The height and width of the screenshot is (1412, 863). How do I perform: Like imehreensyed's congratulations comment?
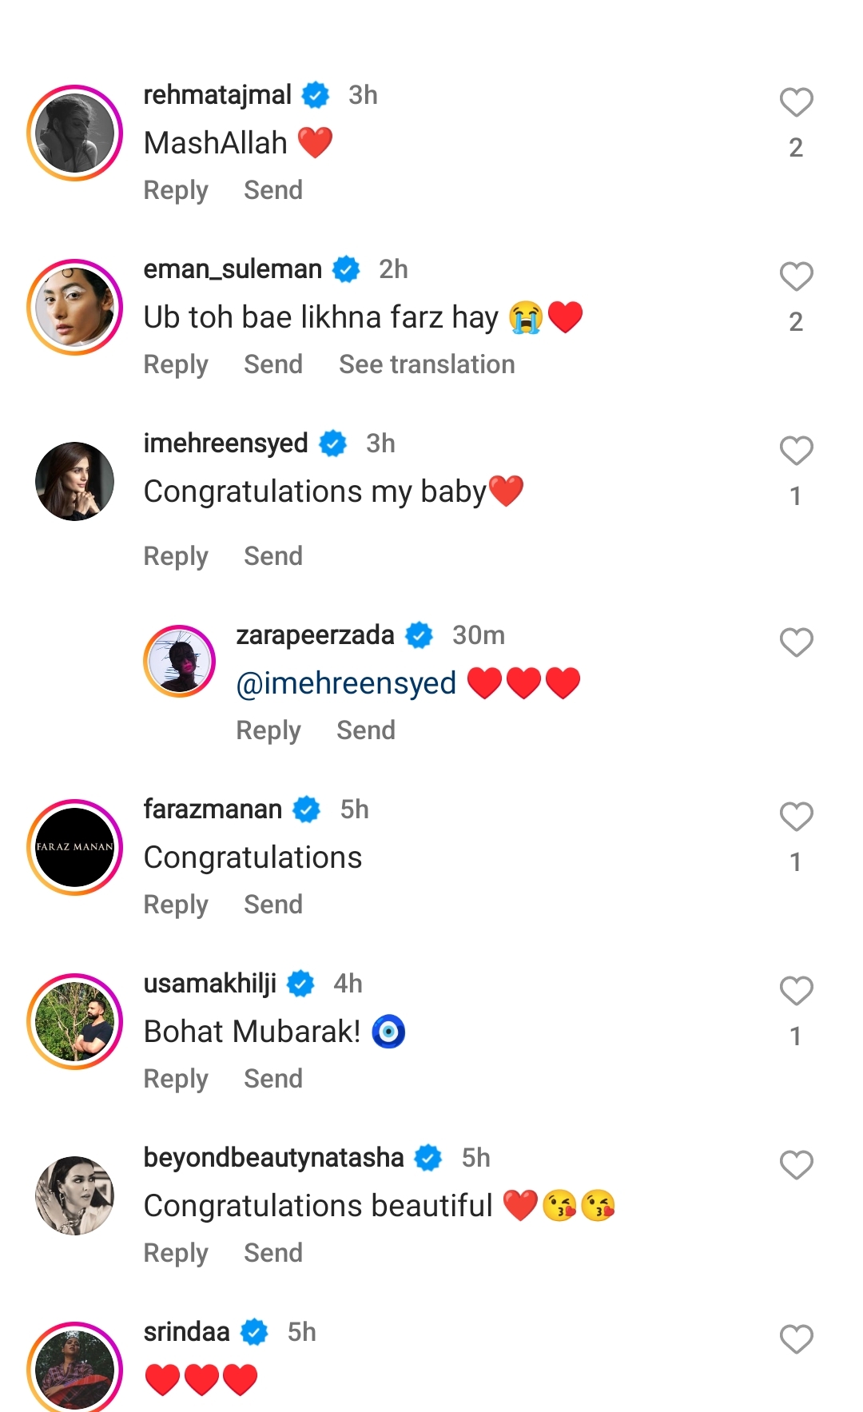pyautogui.click(x=796, y=451)
